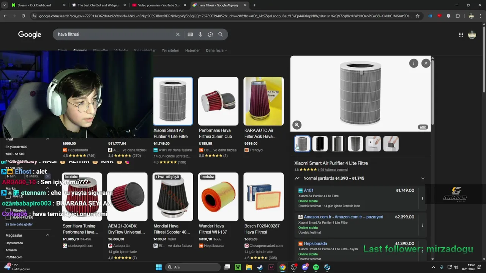The height and width of the screenshot is (273, 486).
Task: Select the second black filter thumbnail
Action: pyautogui.click(x=320, y=144)
